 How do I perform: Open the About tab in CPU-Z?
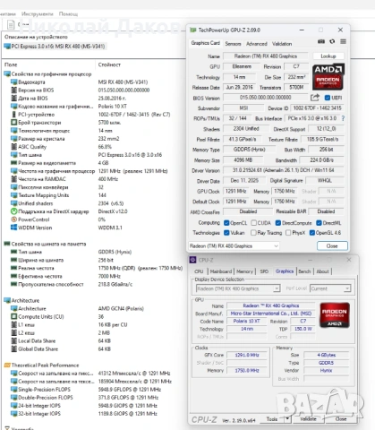click(x=322, y=271)
